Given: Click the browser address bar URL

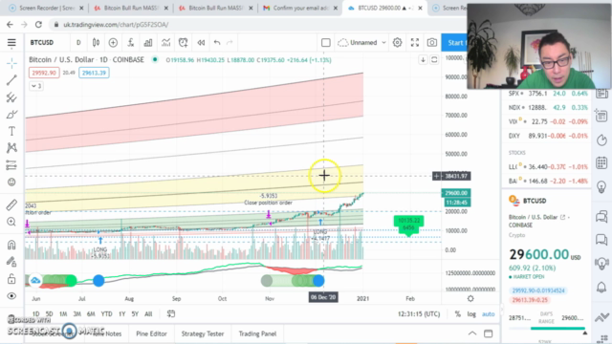Looking at the screenshot, I should [x=116, y=25].
